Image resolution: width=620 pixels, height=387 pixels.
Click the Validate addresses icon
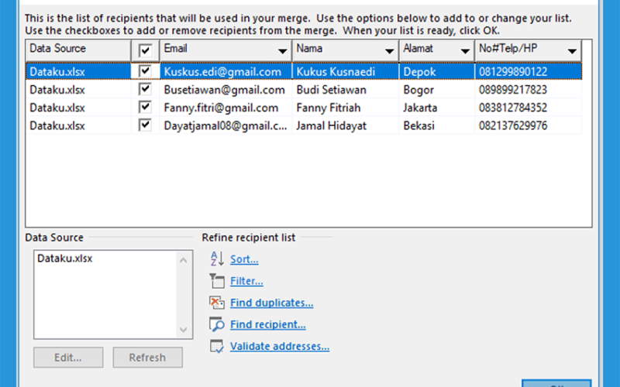tap(217, 346)
